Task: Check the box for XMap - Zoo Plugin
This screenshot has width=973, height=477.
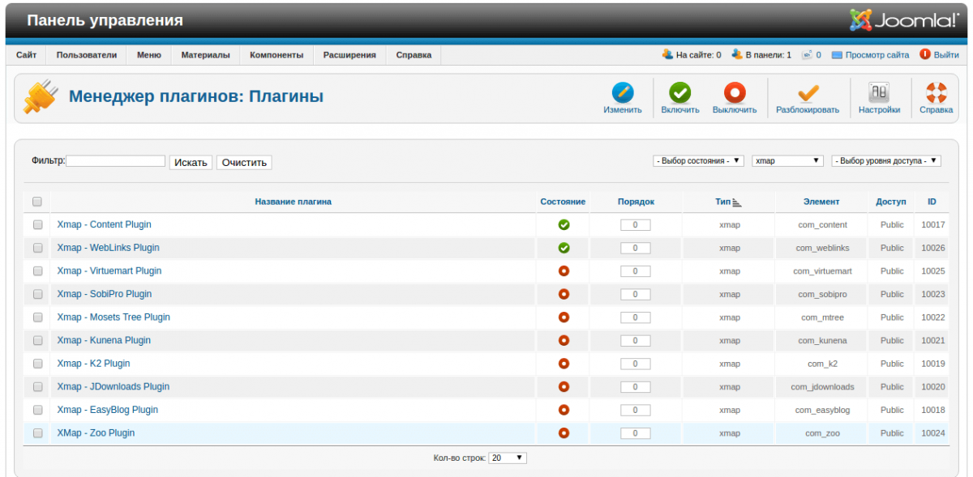Action: [x=37, y=433]
